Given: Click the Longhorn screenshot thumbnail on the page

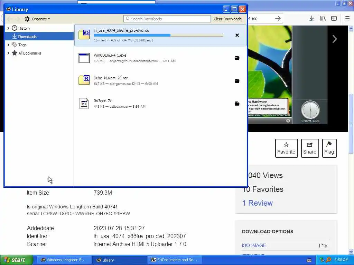Looking at the screenshot, I should tap(288, 75).
